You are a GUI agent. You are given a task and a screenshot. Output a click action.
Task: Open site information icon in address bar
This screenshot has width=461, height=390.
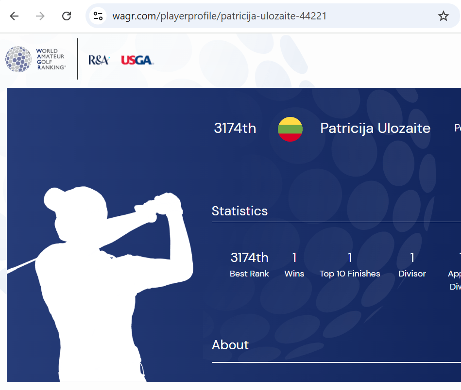(x=98, y=16)
